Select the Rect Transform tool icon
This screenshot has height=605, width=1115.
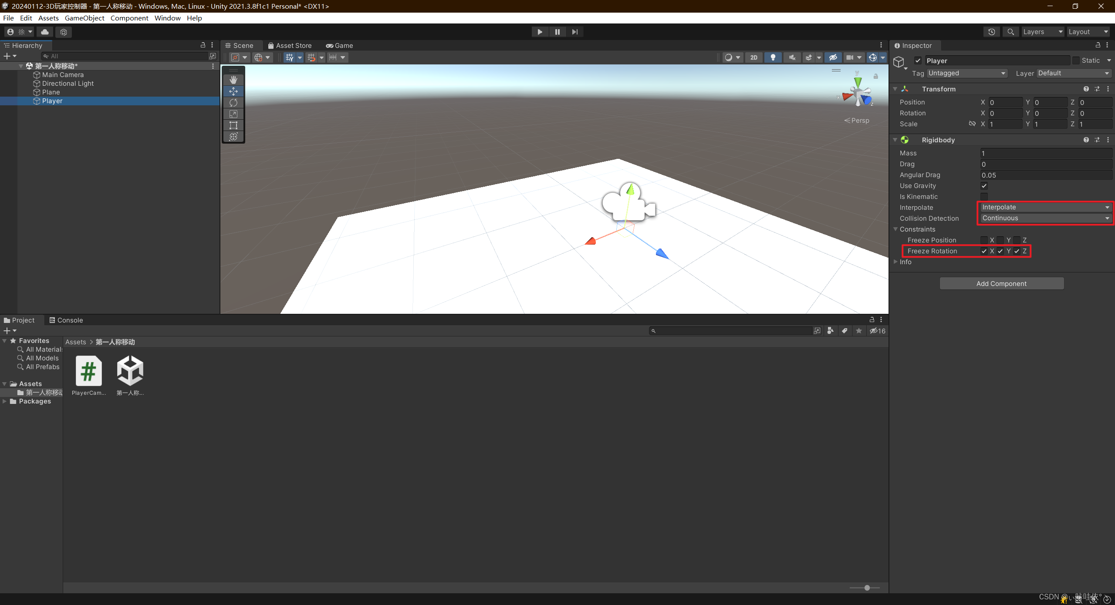tap(234, 126)
